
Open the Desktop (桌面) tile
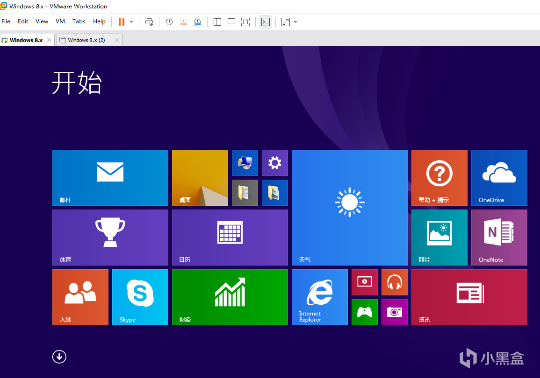[200, 178]
